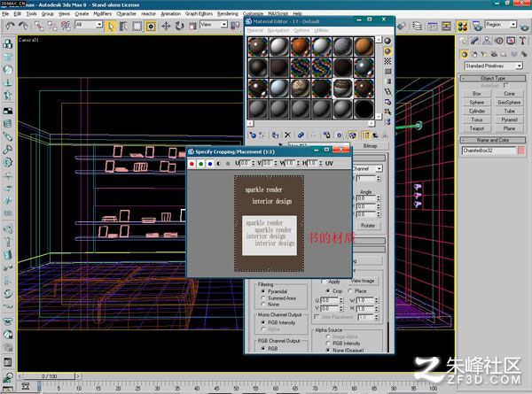
Task: Enable red channel in Cropping window
Action: 192,164
